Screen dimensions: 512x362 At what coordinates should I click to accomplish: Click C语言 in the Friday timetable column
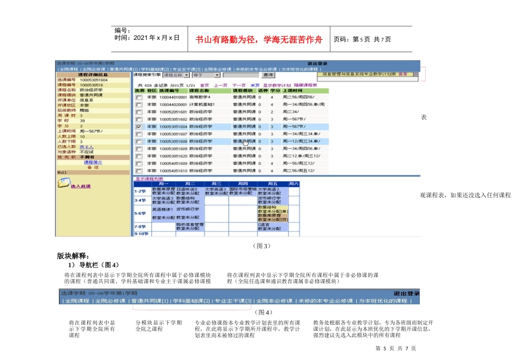pos(264,225)
